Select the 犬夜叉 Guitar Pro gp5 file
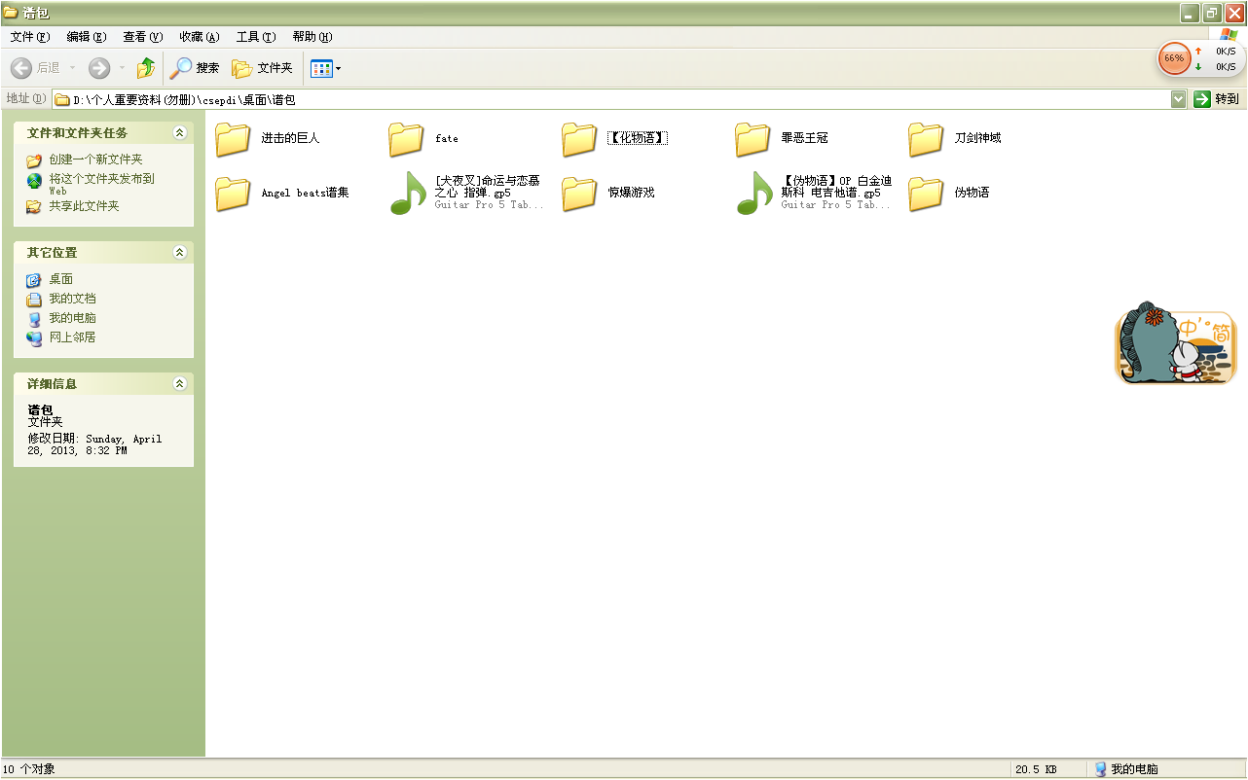 pyautogui.click(x=409, y=193)
